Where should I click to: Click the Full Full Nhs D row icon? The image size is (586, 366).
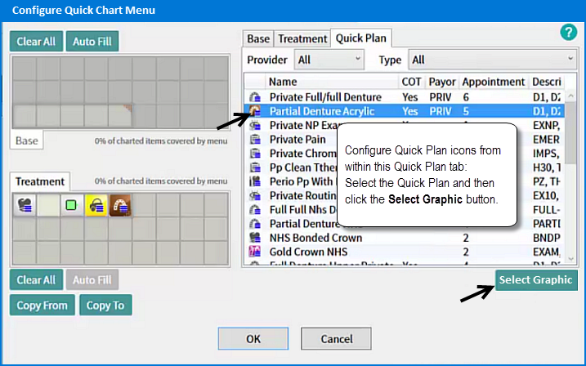pyautogui.click(x=255, y=209)
